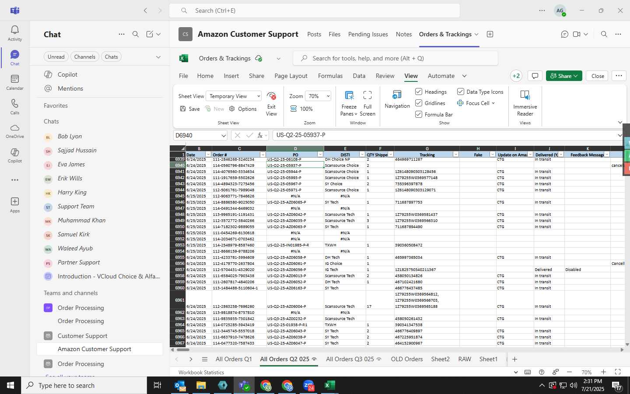630x394 pixels.
Task: Open the Files channel tab
Action: click(335, 34)
